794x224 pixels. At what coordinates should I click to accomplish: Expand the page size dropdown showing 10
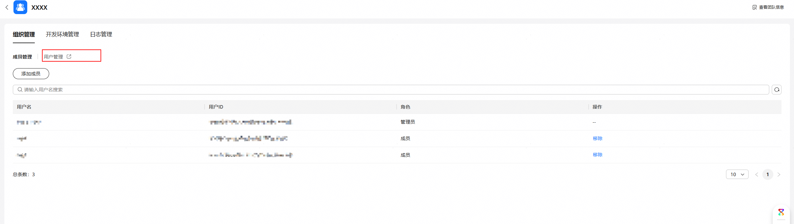(x=737, y=175)
